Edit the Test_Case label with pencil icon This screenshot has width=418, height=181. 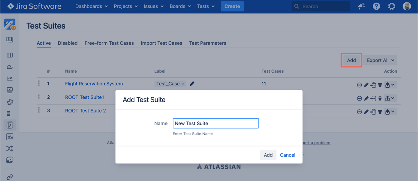click(192, 84)
